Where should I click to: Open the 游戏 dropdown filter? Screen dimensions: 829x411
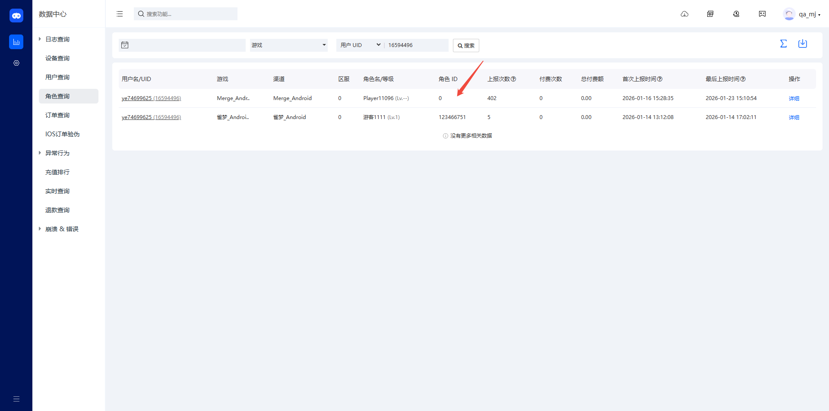[288, 45]
